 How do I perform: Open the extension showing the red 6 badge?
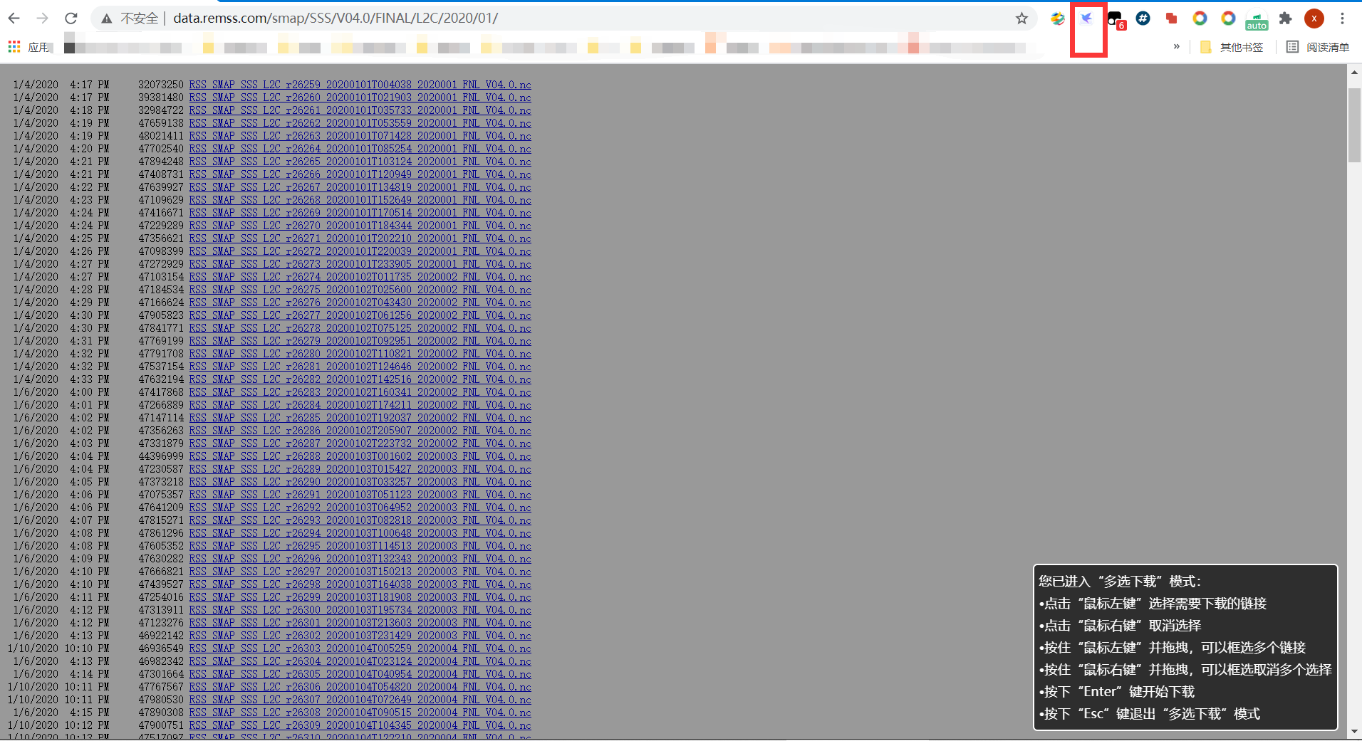[1114, 19]
